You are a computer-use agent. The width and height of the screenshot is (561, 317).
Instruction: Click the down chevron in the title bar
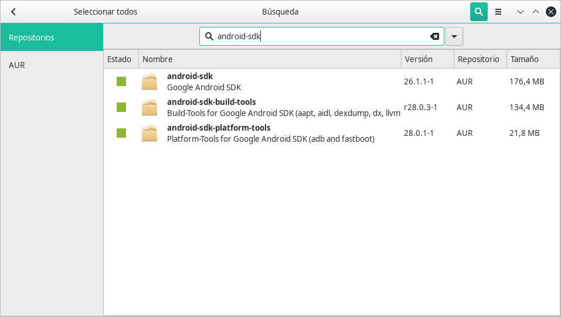[x=521, y=12]
